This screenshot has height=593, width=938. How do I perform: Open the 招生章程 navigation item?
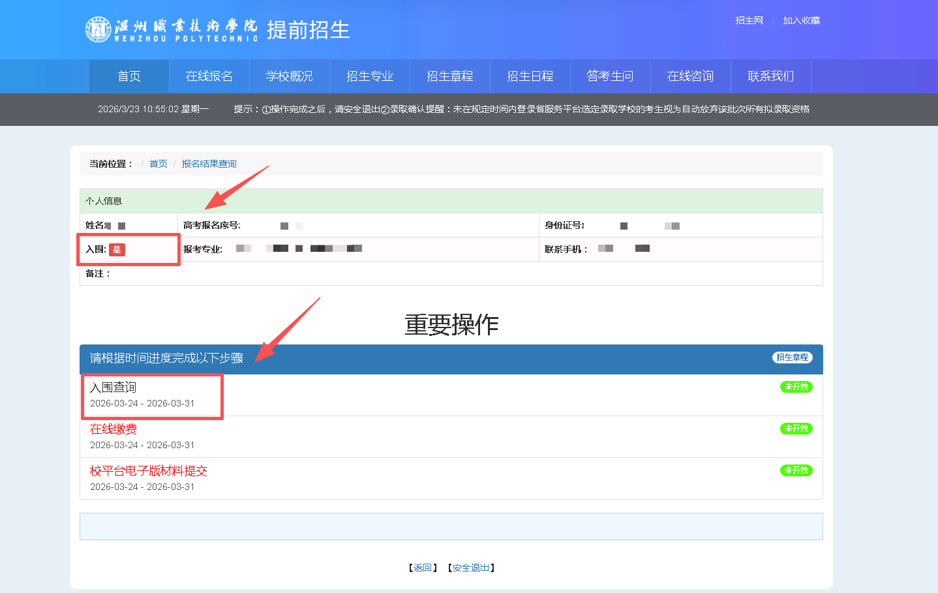(x=449, y=76)
